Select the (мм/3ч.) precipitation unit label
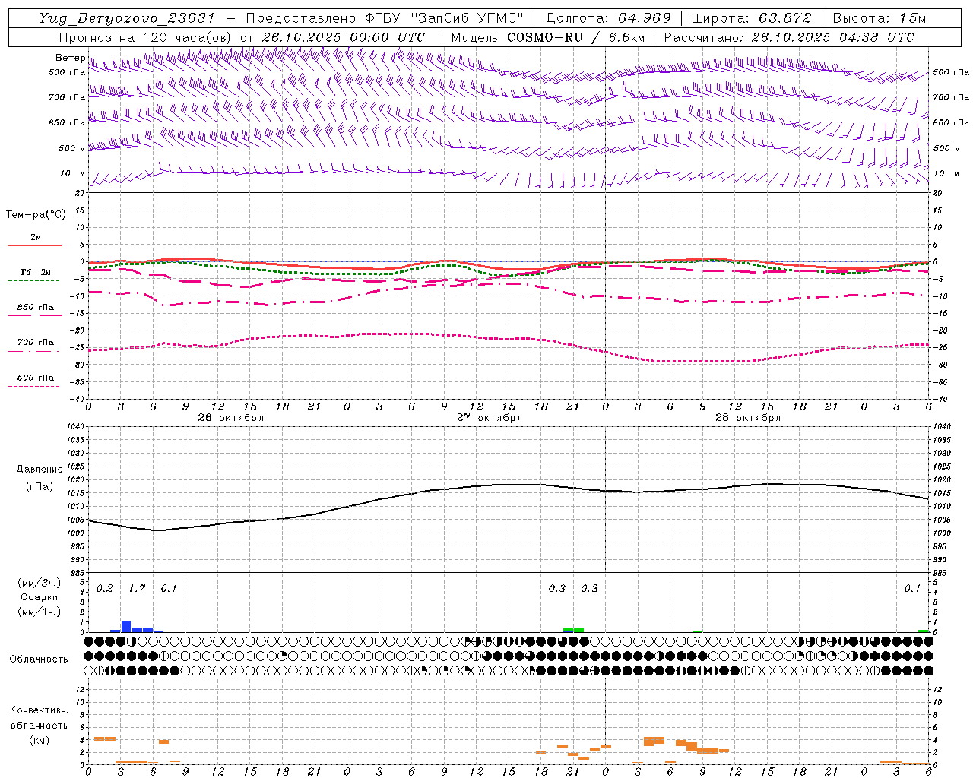This screenshot has width=973, height=778. pos(40,583)
